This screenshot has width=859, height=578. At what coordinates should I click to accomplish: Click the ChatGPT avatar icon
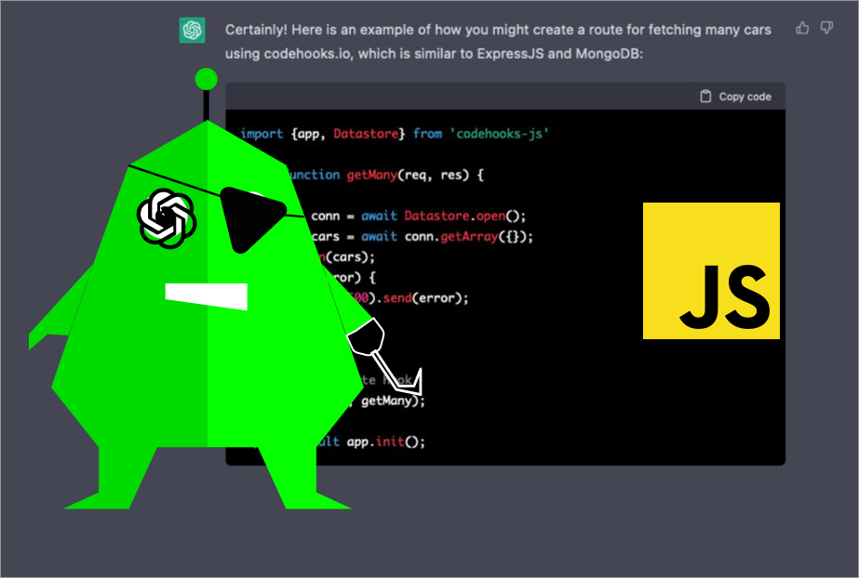pyautogui.click(x=193, y=30)
